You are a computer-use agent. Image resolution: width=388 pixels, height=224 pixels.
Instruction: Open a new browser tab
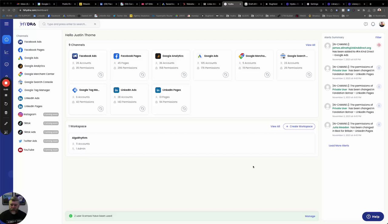[x=370, y=4]
